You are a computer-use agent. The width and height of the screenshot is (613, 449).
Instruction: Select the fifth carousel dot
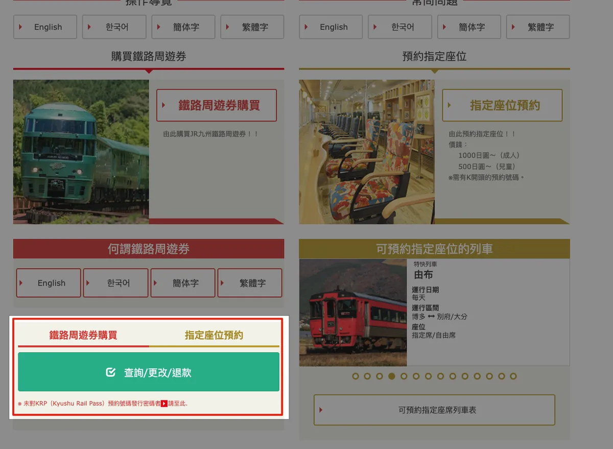tap(404, 376)
